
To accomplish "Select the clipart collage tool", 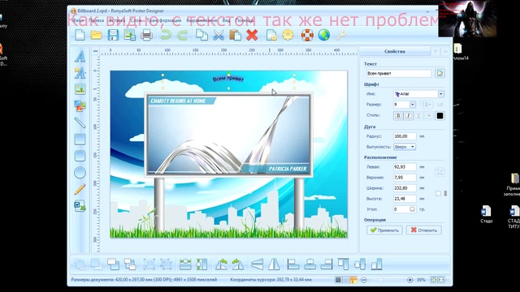I will pos(80,105).
